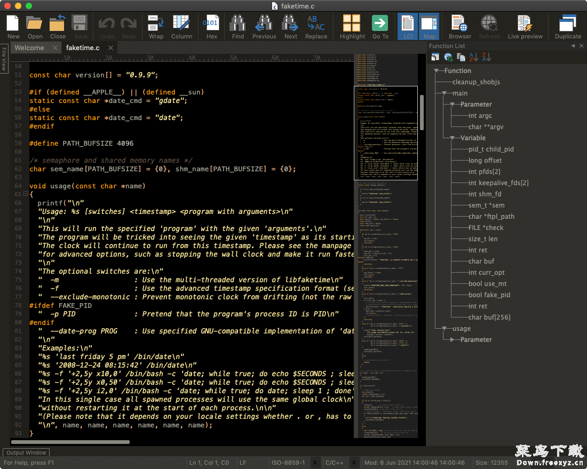Jump to Next search match
Image resolution: width=587 pixels, height=469 pixels.
coord(290,27)
